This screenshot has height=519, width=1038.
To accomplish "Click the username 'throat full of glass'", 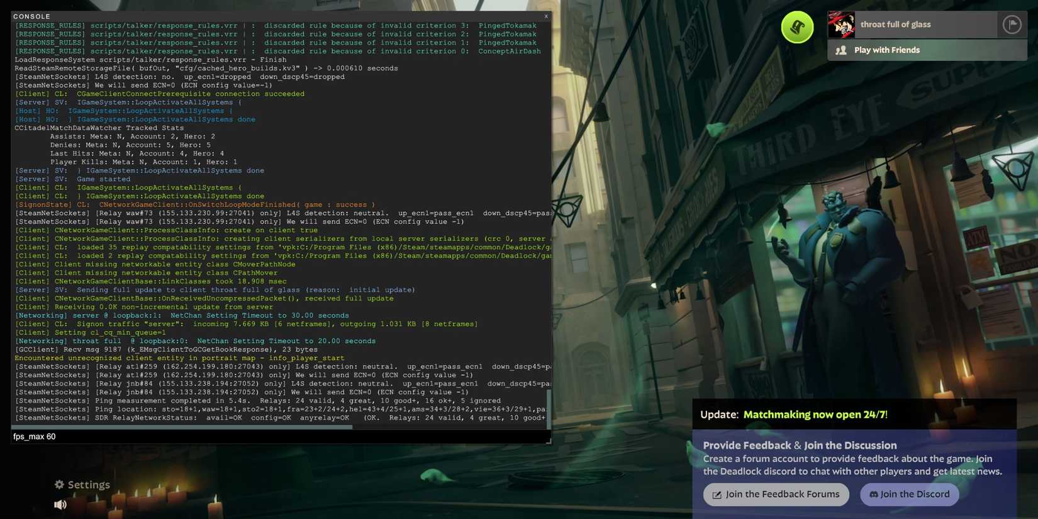I will click(x=895, y=25).
